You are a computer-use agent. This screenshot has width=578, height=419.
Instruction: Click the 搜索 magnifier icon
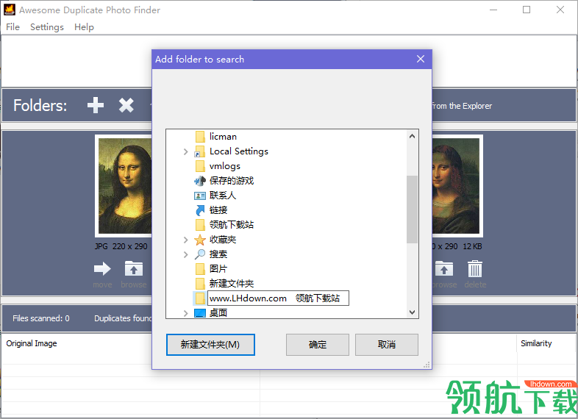pyautogui.click(x=200, y=254)
